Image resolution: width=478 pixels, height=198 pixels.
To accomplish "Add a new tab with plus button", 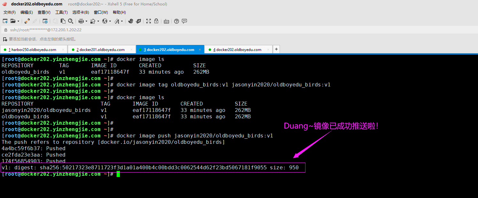I will [276, 49].
